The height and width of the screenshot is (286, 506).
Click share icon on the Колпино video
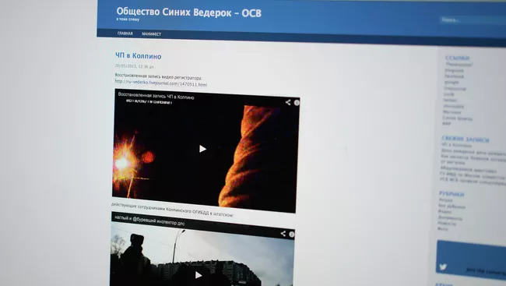click(x=288, y=102)
